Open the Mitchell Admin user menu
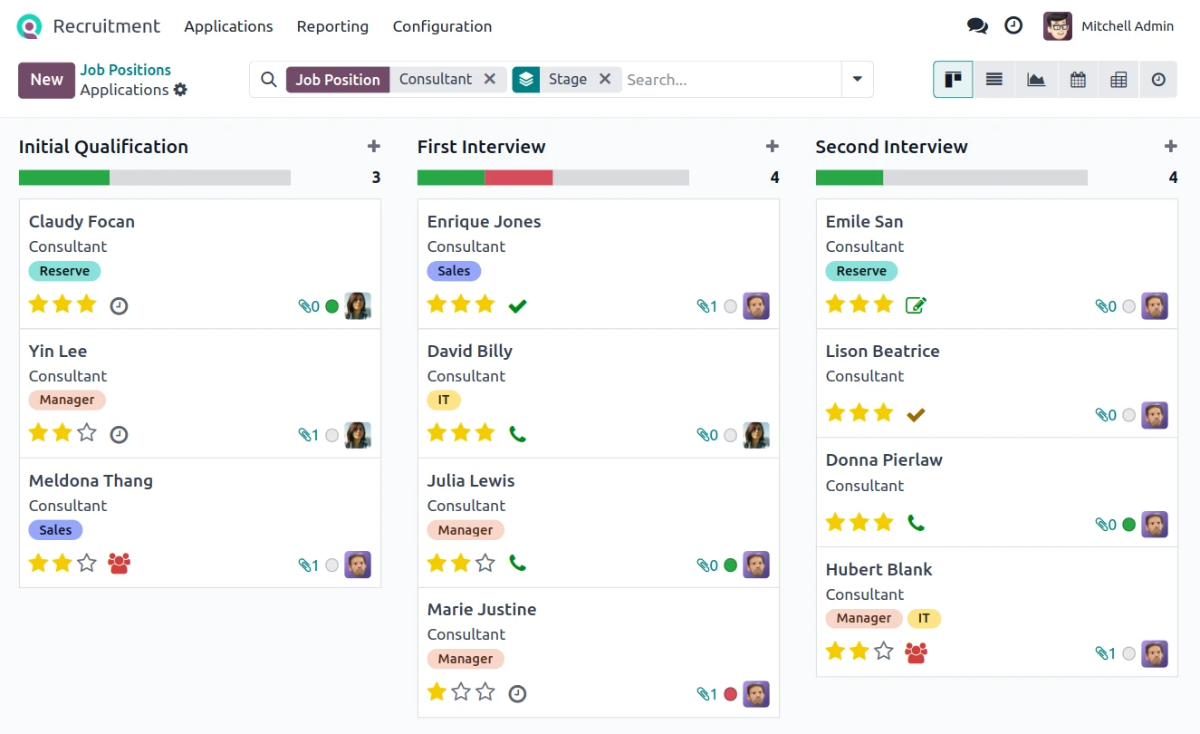This screenshot has width=1200, height=734. pyautogui.click(x=1109, y=26)
